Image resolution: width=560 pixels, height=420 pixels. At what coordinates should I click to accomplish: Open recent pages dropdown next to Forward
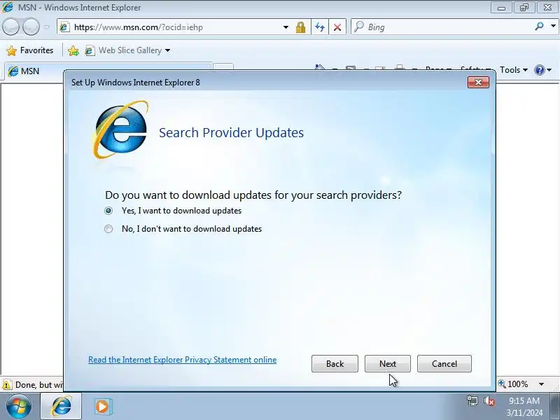[47, 27]
